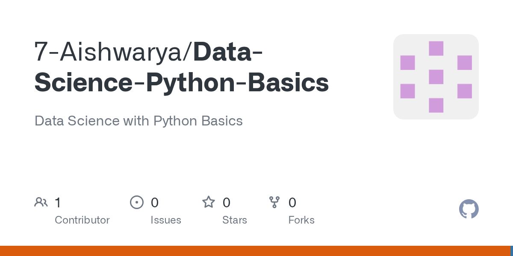Click the Forks label
Screen dimensions: 513x256
[x=301, y=220]
